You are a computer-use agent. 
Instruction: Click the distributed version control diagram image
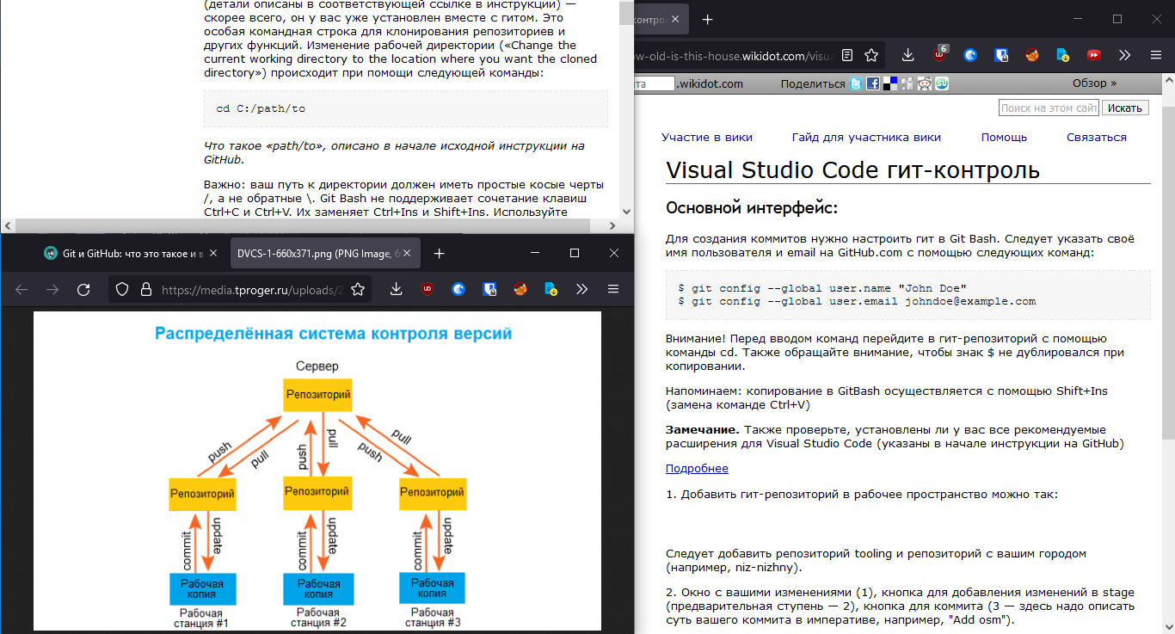click(317, 471)
